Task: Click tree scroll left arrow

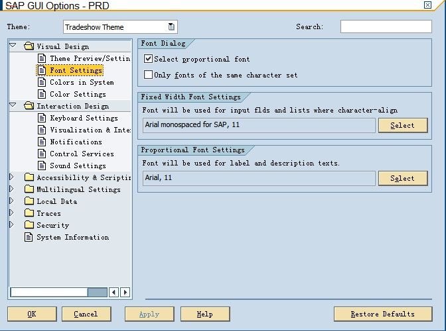Action: click(113, 292)
